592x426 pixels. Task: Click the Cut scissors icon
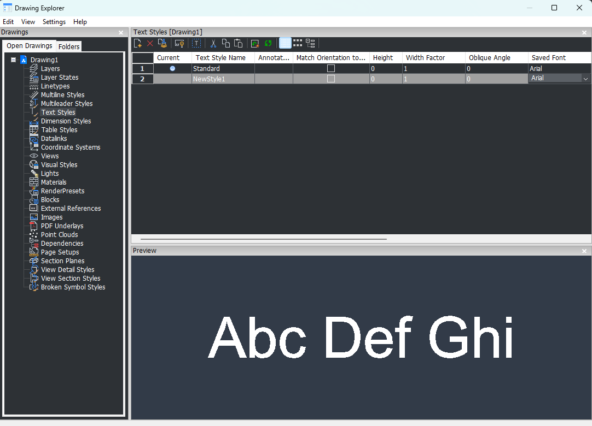pyautogui.click(x=213, y=43)
